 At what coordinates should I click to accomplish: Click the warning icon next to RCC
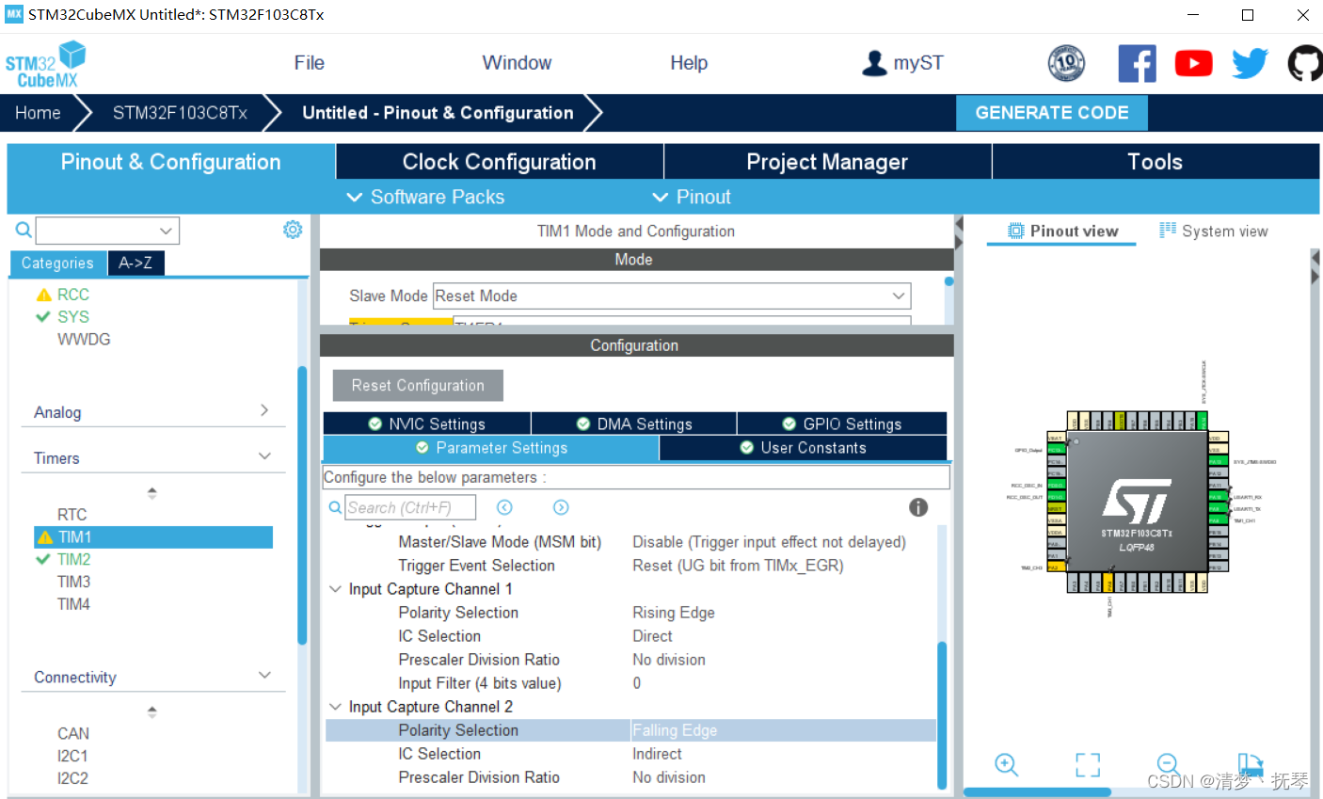[x=43, y=295]
